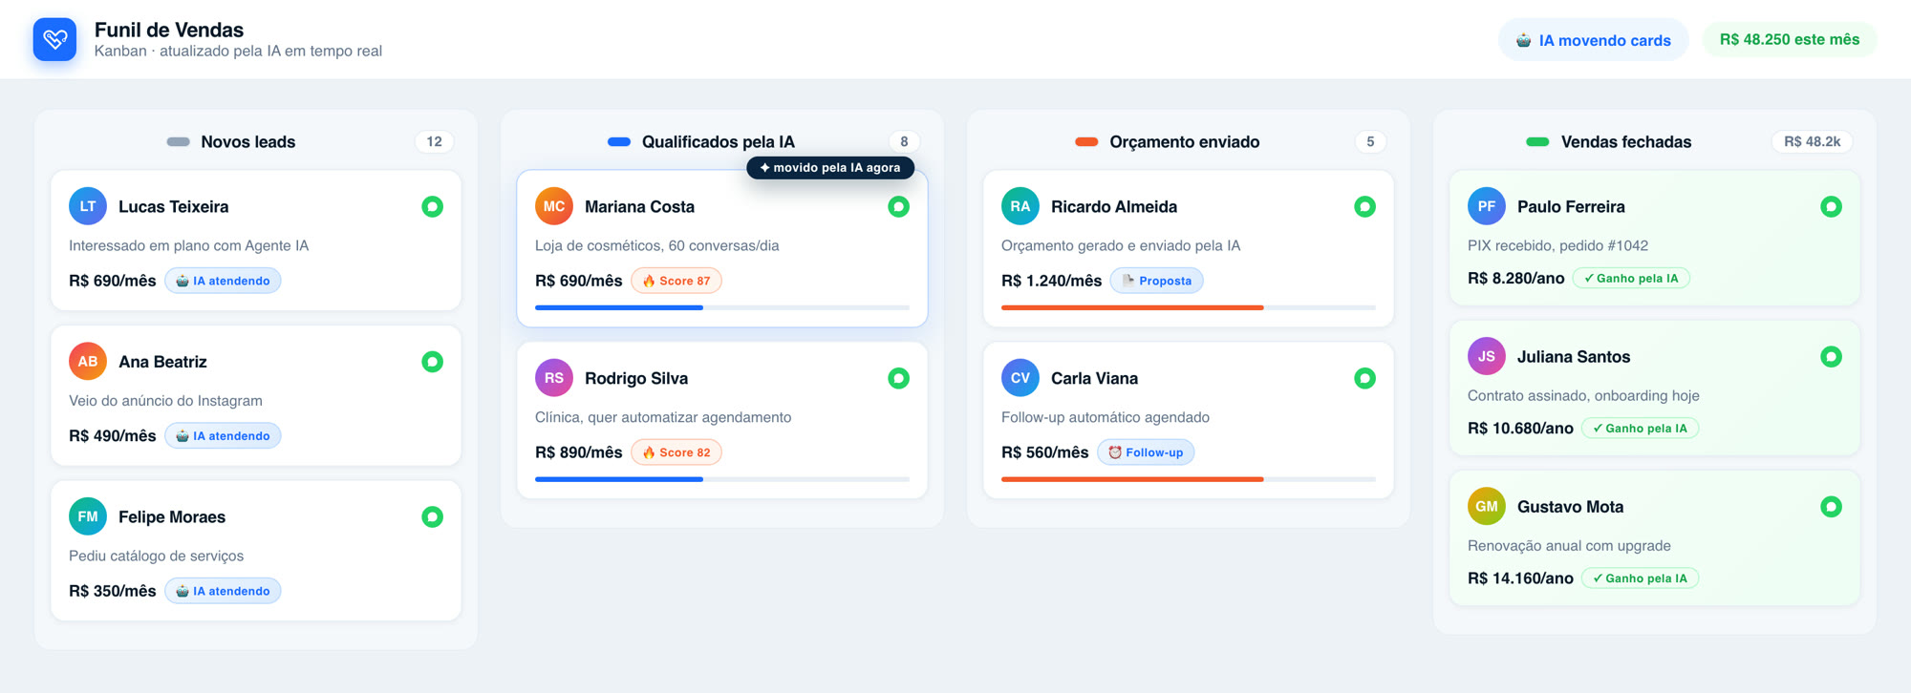This screenshot has height=693, width=1911.
Task: Click the Follow-up tag on Carla Viana card
Action: point(1146,452)
